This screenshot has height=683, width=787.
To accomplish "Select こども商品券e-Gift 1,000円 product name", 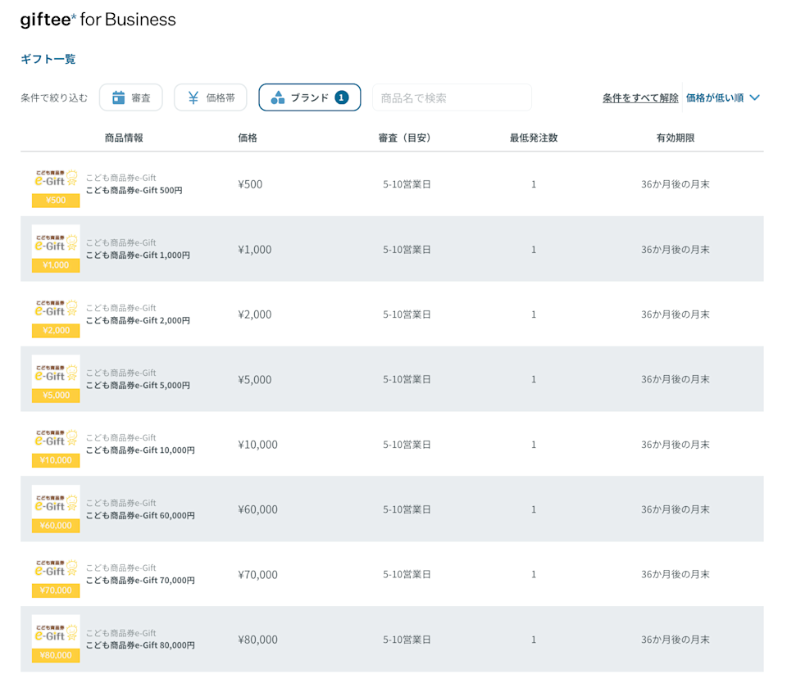I will tap(138, 256).
